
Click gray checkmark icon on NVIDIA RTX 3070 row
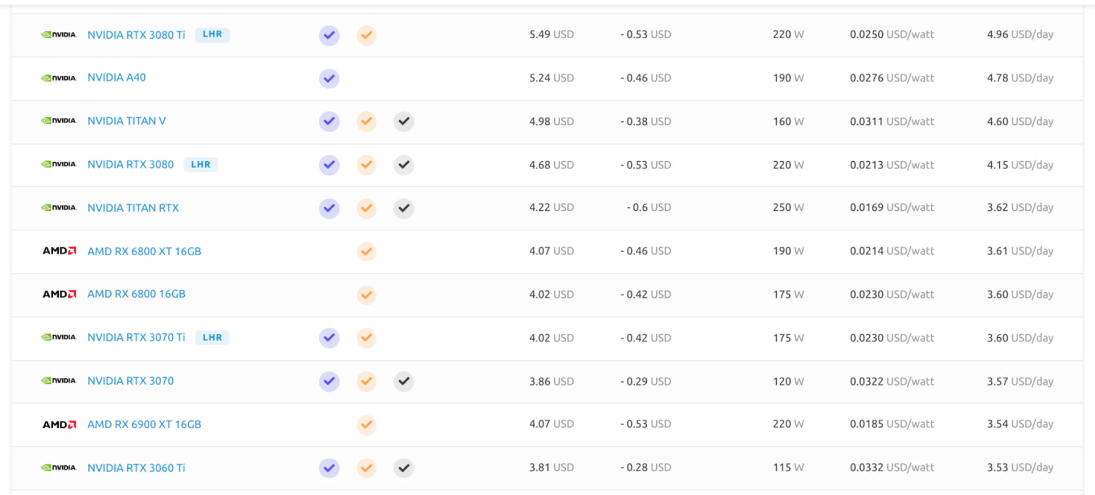(404, 381)
